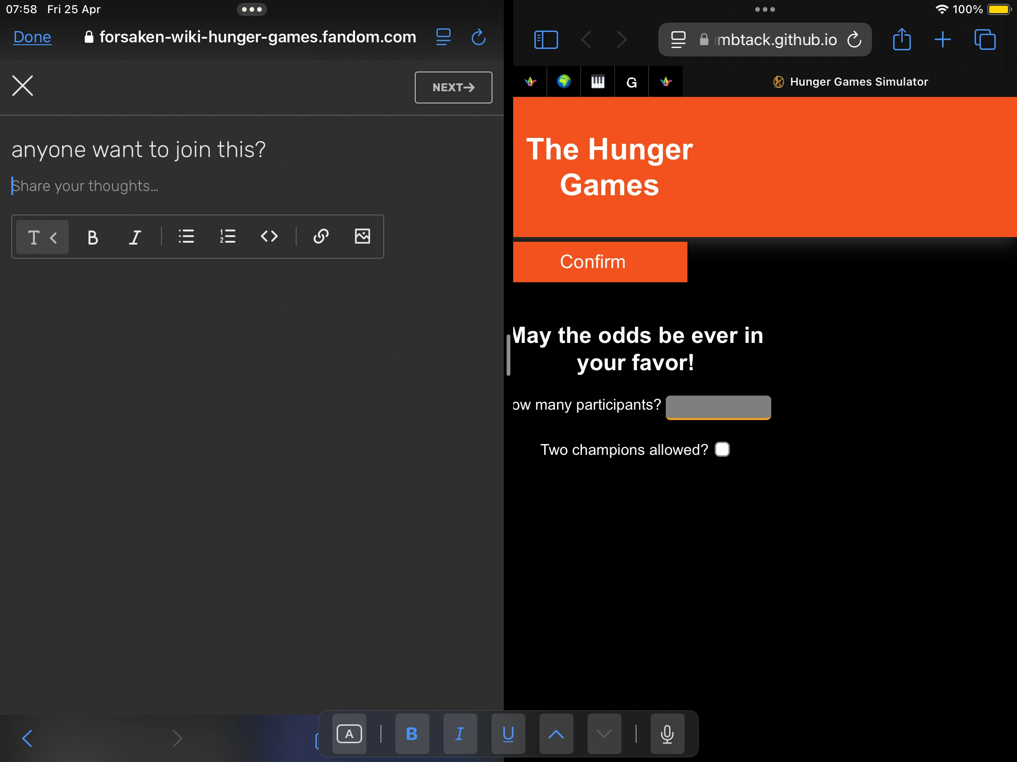Image resolution: width=1017 pixels, height=762 pixels.
Task: Switch to Hunger Games Simulator tab
Action: click(850, 82)
